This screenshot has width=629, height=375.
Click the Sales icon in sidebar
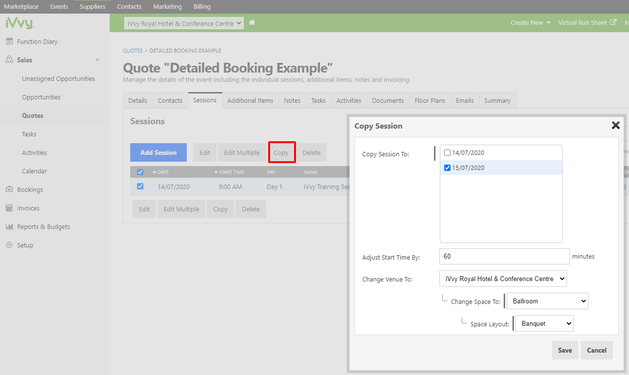[9, 60]
